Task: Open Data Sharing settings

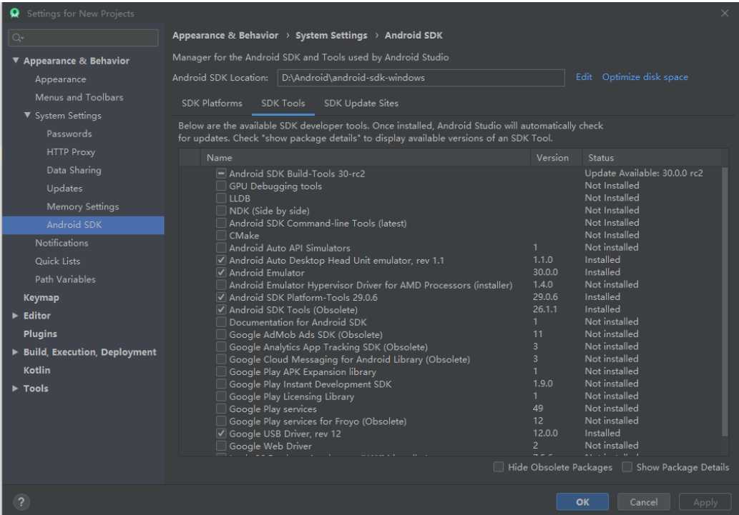Action: pyautogui.click(x=74, y=170)
